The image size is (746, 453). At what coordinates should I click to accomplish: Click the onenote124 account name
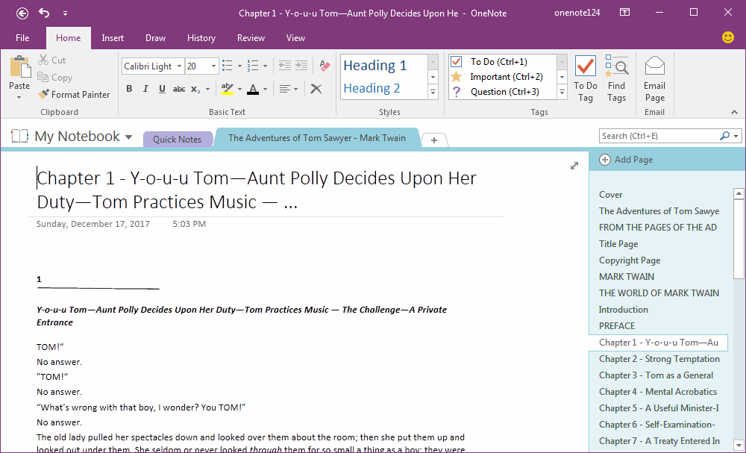577,13
